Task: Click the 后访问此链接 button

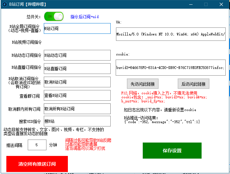Action: click(194, 84)
